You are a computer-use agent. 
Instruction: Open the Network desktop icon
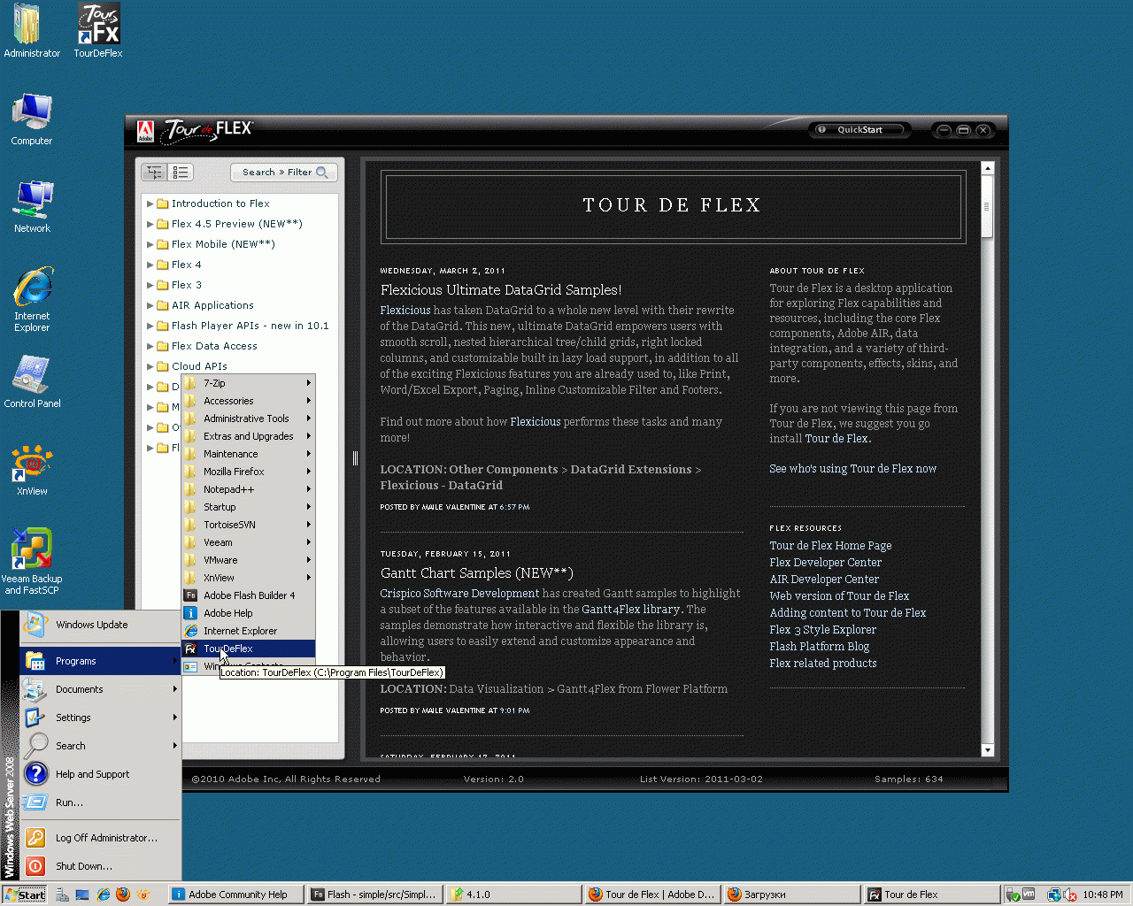click(32, 206)
